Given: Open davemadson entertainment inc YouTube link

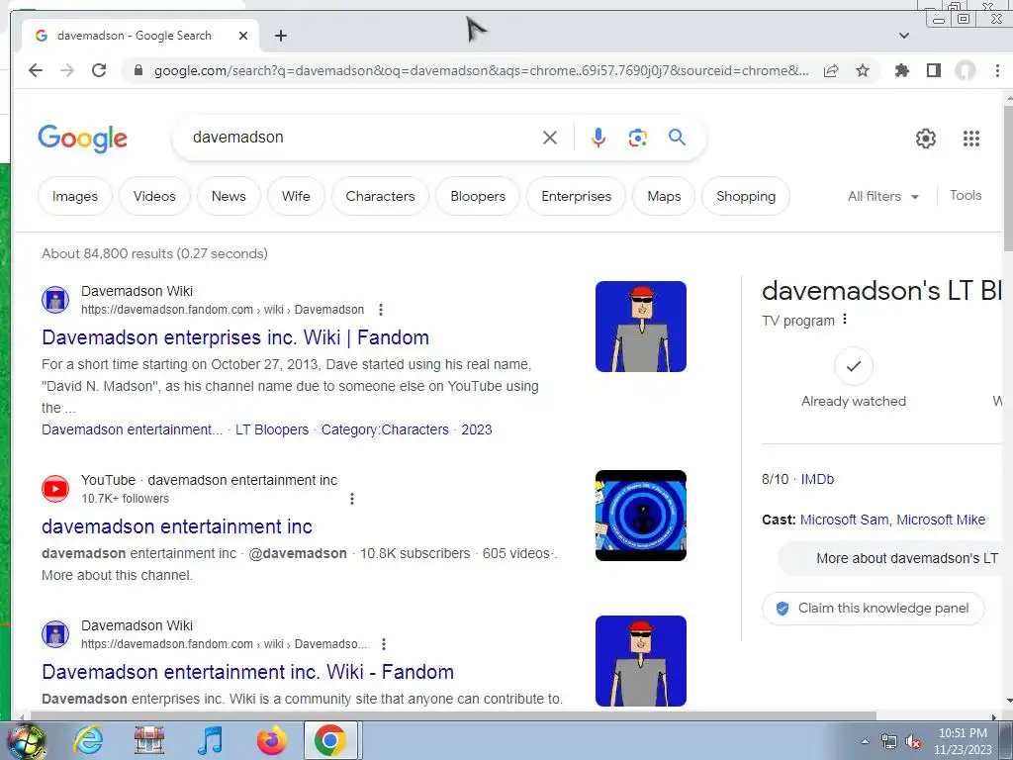Looking at the screenshot, I should click(177, 526).
